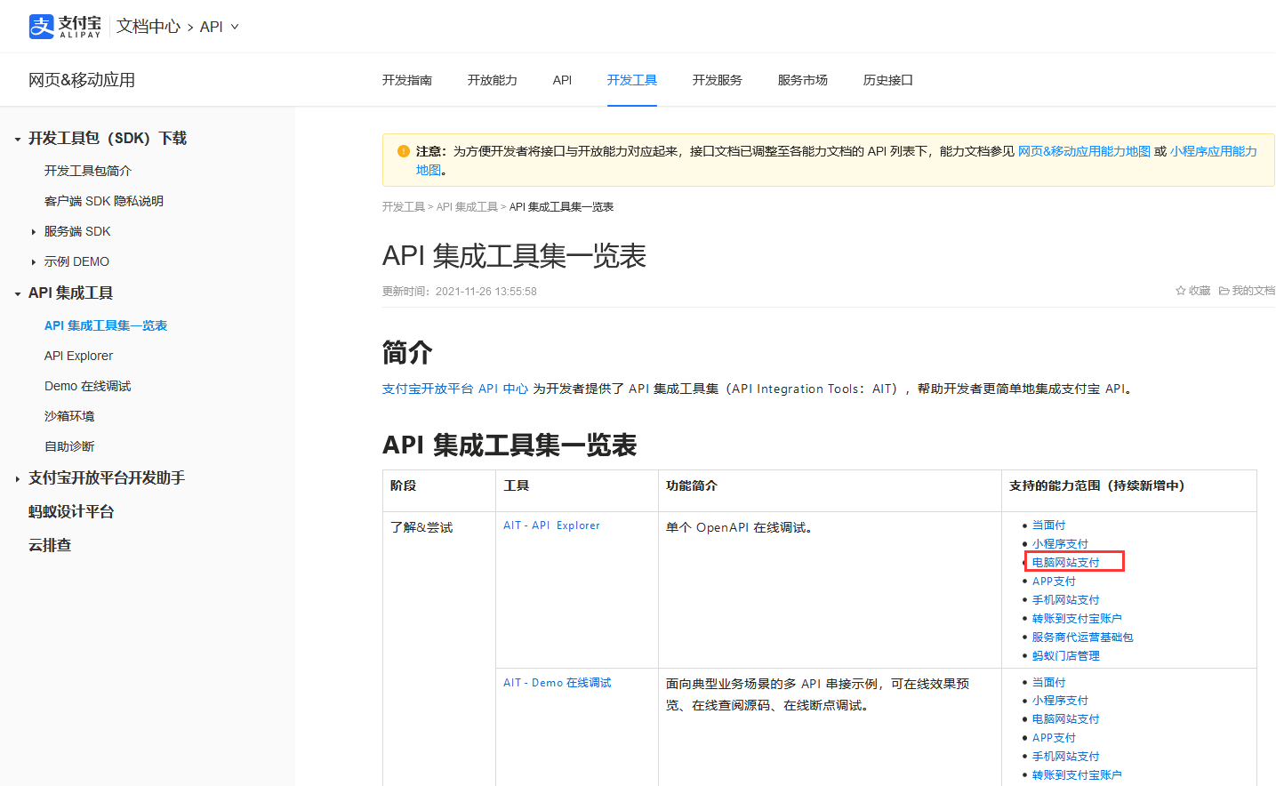
Task: Open API Explorer in sidebar
Action: point(79,356)
